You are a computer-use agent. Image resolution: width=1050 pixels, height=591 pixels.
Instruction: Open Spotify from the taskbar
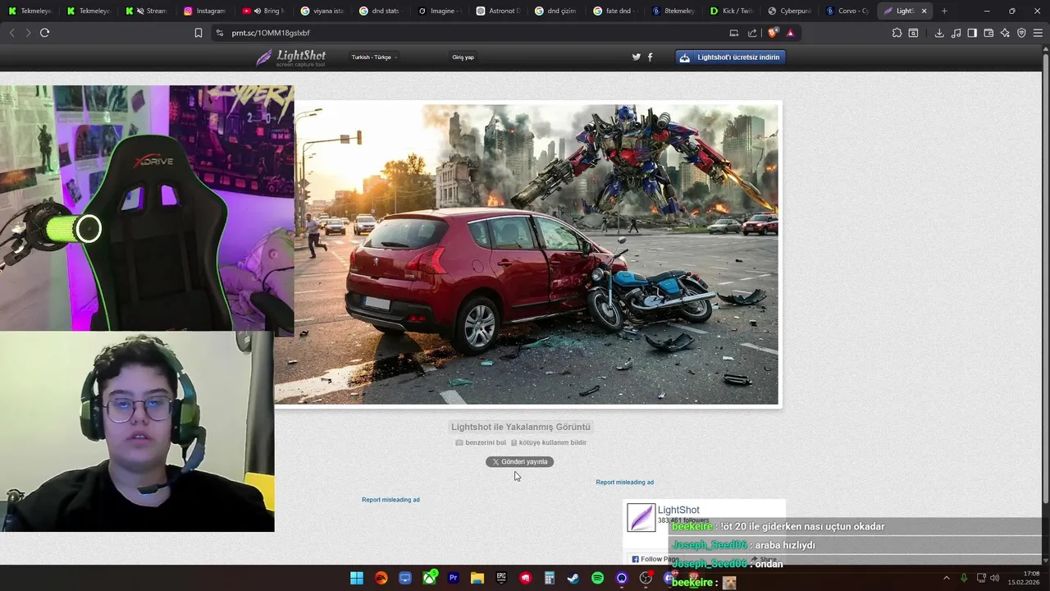(597, 579)
